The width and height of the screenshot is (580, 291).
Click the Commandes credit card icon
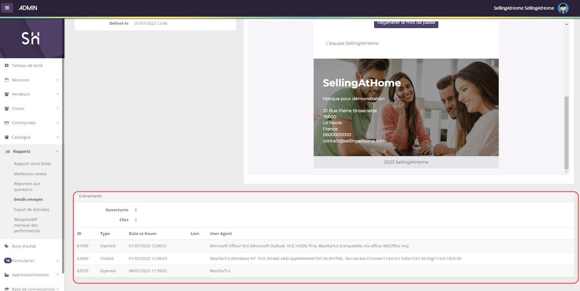point(7,123)
